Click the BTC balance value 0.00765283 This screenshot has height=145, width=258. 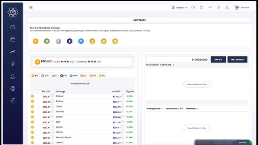(x=165, y=65)
